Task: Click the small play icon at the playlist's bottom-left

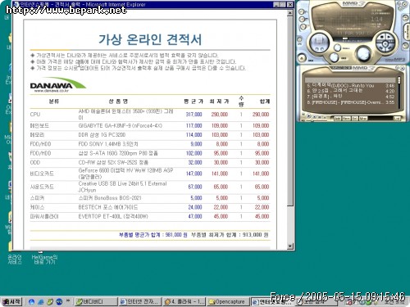Action: click(x=308, y=116)
